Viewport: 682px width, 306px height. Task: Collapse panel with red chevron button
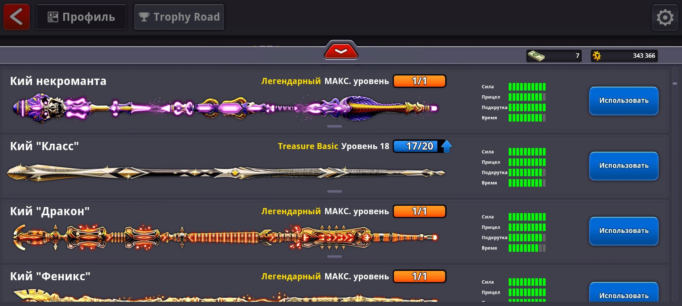tap(341, 51)
